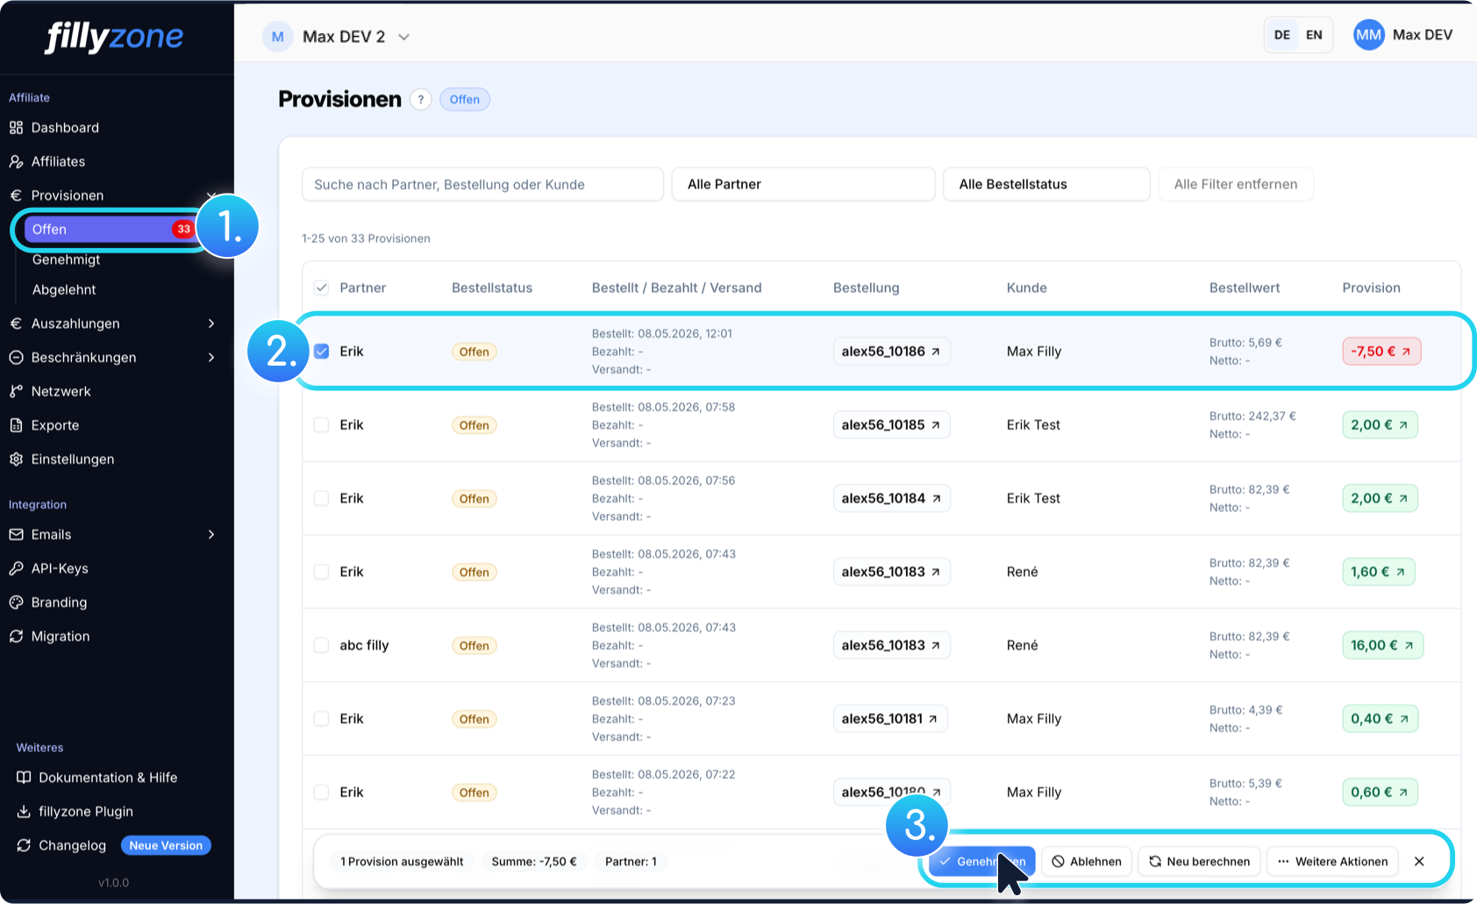Open the -7,50 € provision details

(1381, 352)
